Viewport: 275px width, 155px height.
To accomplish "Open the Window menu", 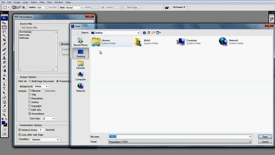I will coord(58,2).
